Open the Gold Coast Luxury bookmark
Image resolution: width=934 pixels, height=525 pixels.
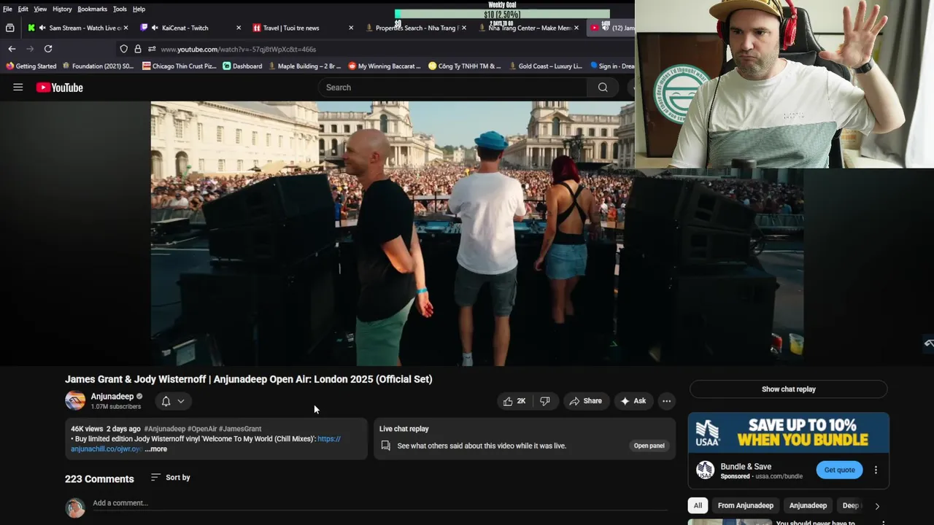[545, 66]
